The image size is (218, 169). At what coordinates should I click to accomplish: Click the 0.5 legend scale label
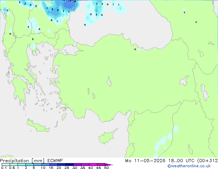click(x=12, y=168)
